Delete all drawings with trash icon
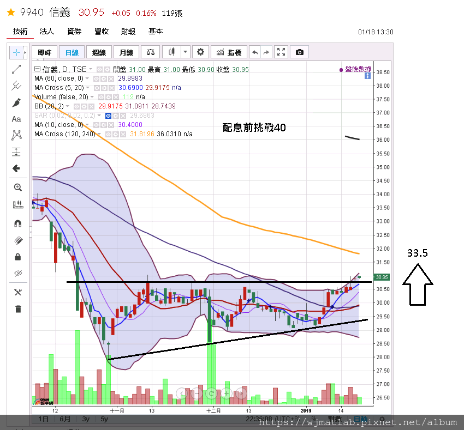464x430 pixels. pos(18,309)
